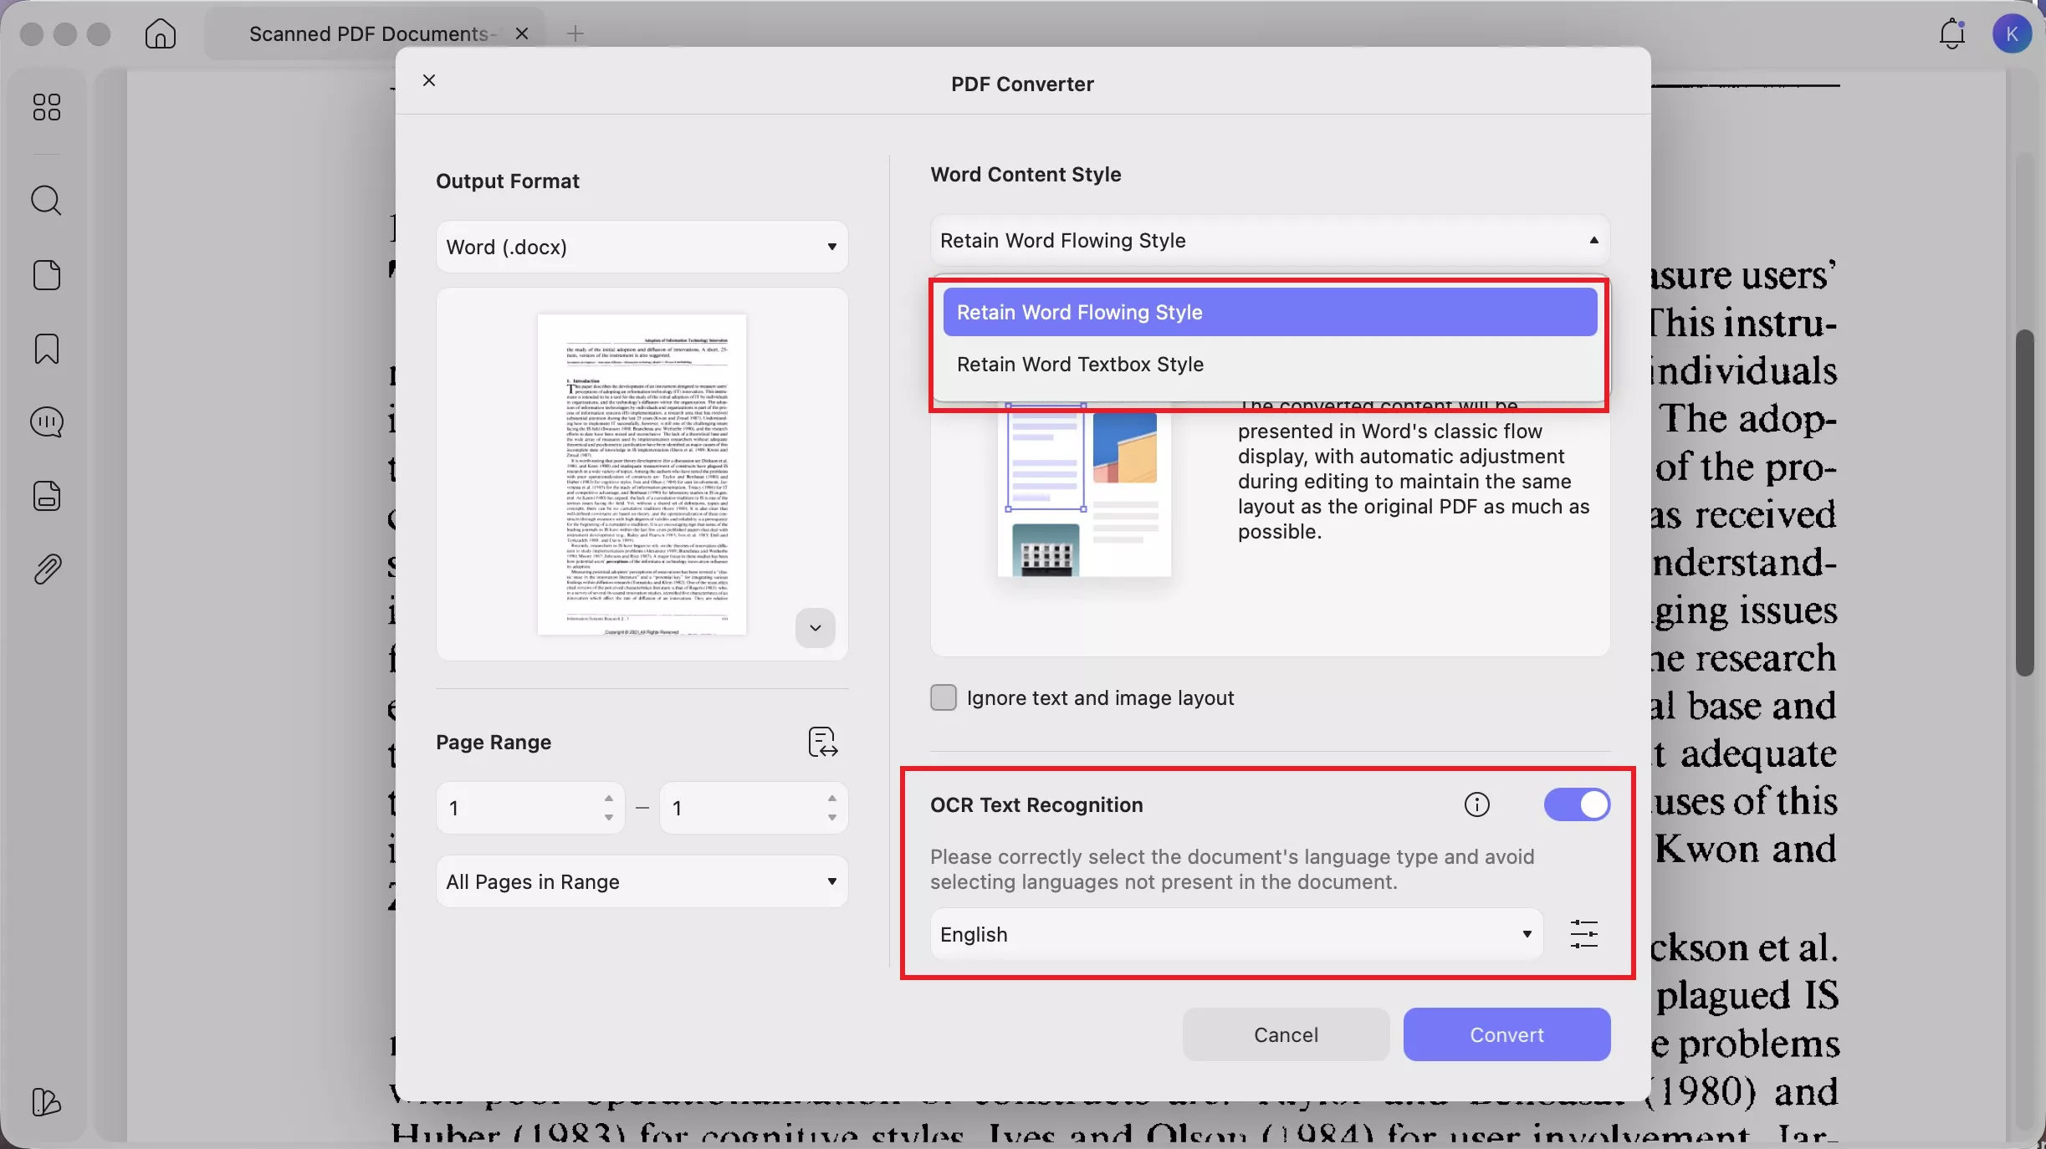This screenshot has width=2046, height=1149.
Task: Increase start page with up arrow
Action: 609,799
